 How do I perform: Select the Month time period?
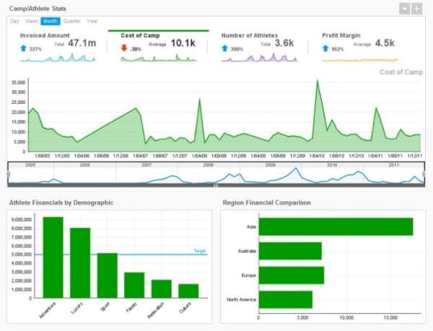pyautogui.click(x=51, y=21)
